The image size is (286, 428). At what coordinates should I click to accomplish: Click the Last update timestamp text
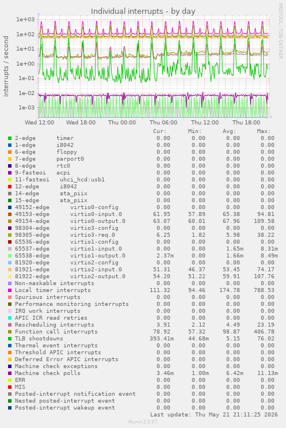tap(213, 415)
